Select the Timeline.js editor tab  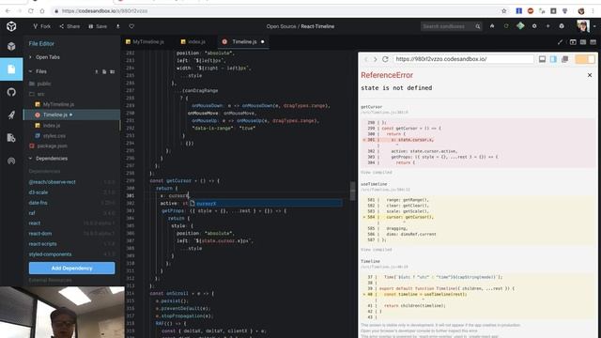pyautogui.click(x=244, y=41)
